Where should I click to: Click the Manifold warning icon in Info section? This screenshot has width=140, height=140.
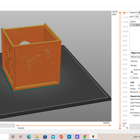139,92
